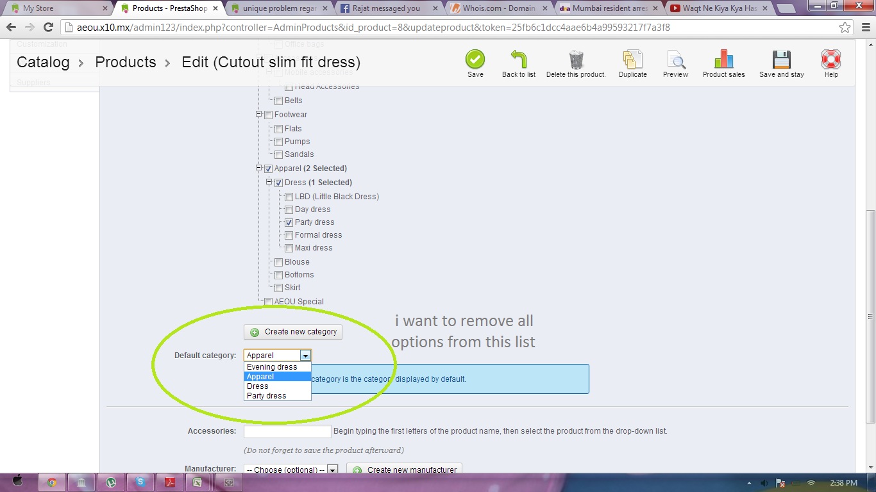This screenshot has height=492, width=876.
Task: Reload the page with the refresh icon
Action: [x=48, y=28]
